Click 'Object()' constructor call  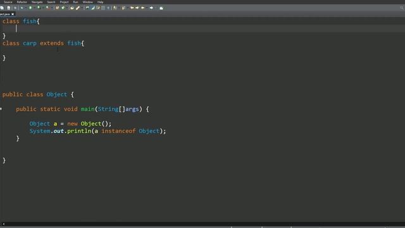pyautogui.click(x=96, y=123)
